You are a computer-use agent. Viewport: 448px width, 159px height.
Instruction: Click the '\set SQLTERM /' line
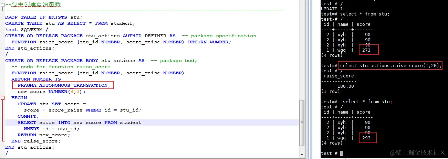coord(27,30)
